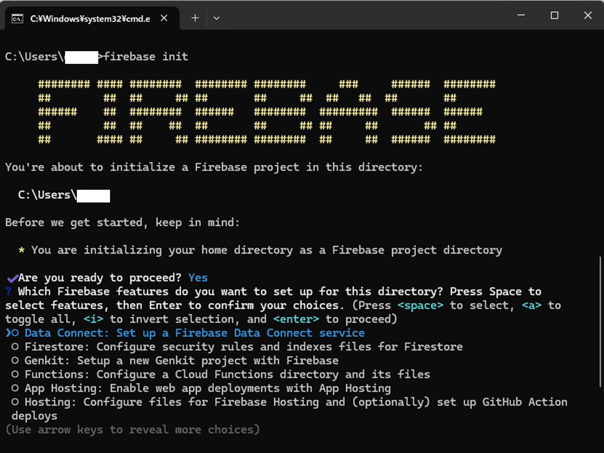Open a new terminal tab with plus button

pyautogui.click(x=195, y=18)
